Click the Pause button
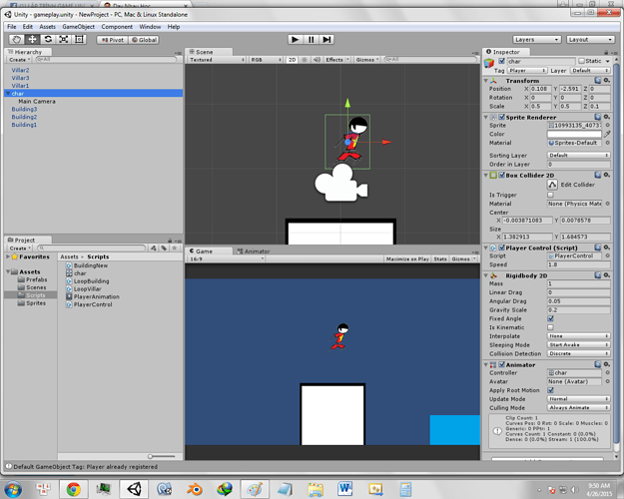624x499 pixels. pyautogui.click(x=311, y=40)
